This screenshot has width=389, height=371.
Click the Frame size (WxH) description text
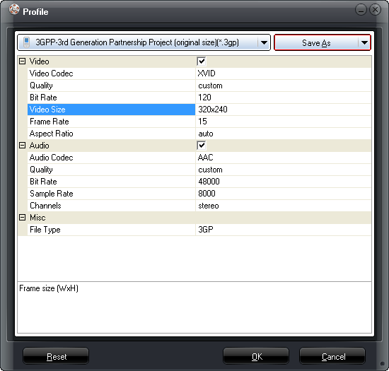(x=49, y=288)
